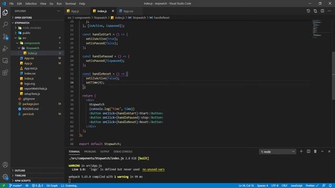Open changes icon in editor toolbar

(x=315, y=11)
